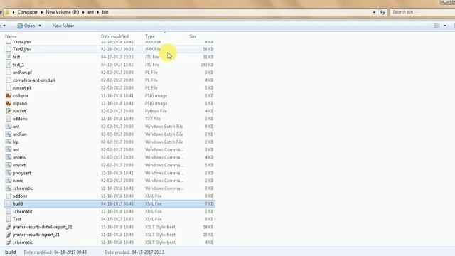This screenshot has width=455, height=256.
Task: Click the test_1 JTL file icon
Action: [9, 65]
